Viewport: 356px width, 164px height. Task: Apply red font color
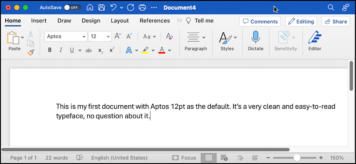click(162, 50)
